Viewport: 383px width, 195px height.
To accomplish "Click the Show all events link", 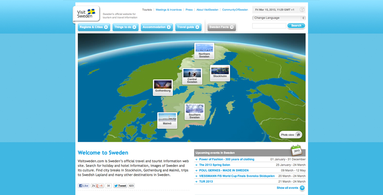I will click(x=287, y=188).
